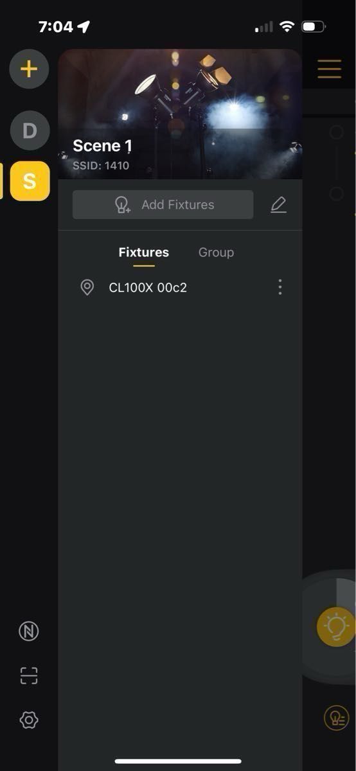Open the settings gear icon
The width and height of the screenshot is (356, 771).
[x=29, y=720]
